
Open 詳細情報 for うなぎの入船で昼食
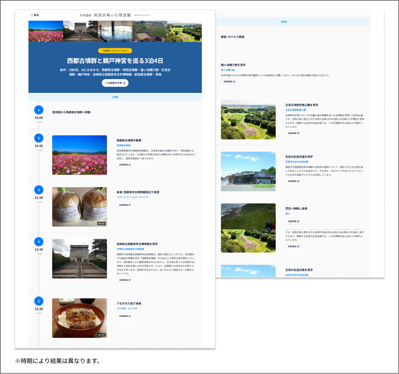tap(125, 316)
